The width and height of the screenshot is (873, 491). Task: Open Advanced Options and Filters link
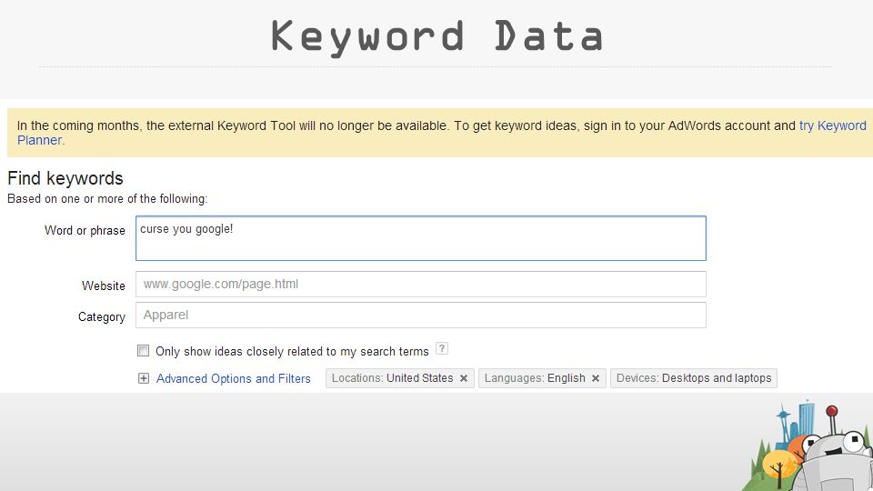[x=234, y=378]
